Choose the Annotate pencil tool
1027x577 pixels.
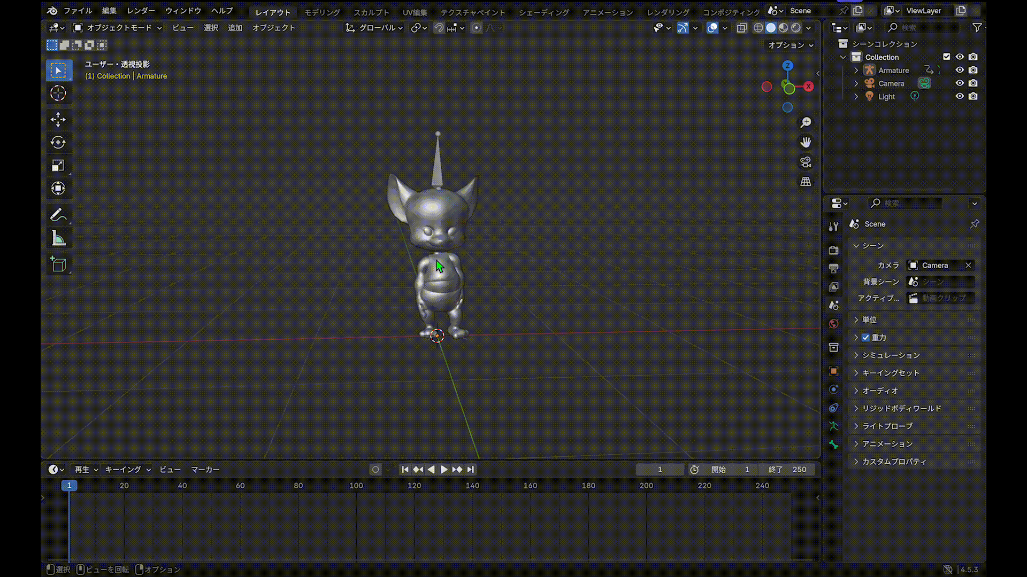[58, 215]
